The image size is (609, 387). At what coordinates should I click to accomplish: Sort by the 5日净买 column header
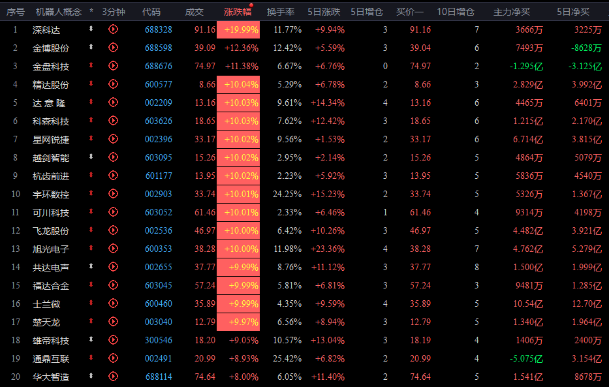[x=573, y=12]
